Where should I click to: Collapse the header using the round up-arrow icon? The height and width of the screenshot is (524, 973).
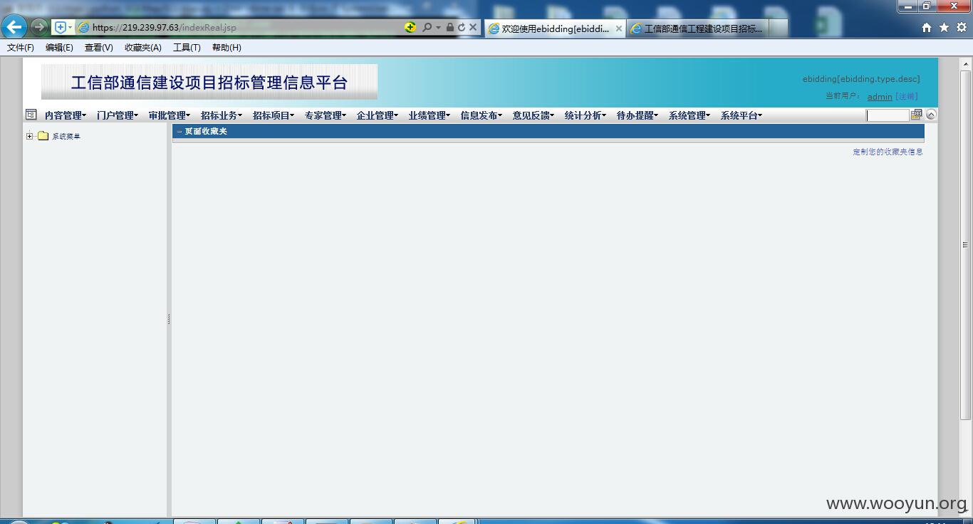point(931,115)
